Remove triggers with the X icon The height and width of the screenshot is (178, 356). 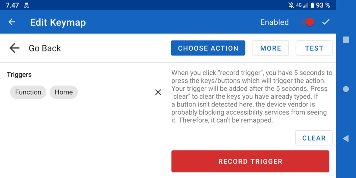tap(158, 92)
